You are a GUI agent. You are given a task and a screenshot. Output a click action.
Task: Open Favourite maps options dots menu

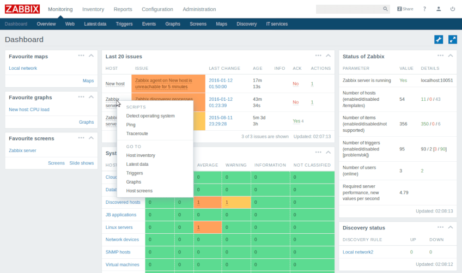pyautogui.click(x=81, y=56)
